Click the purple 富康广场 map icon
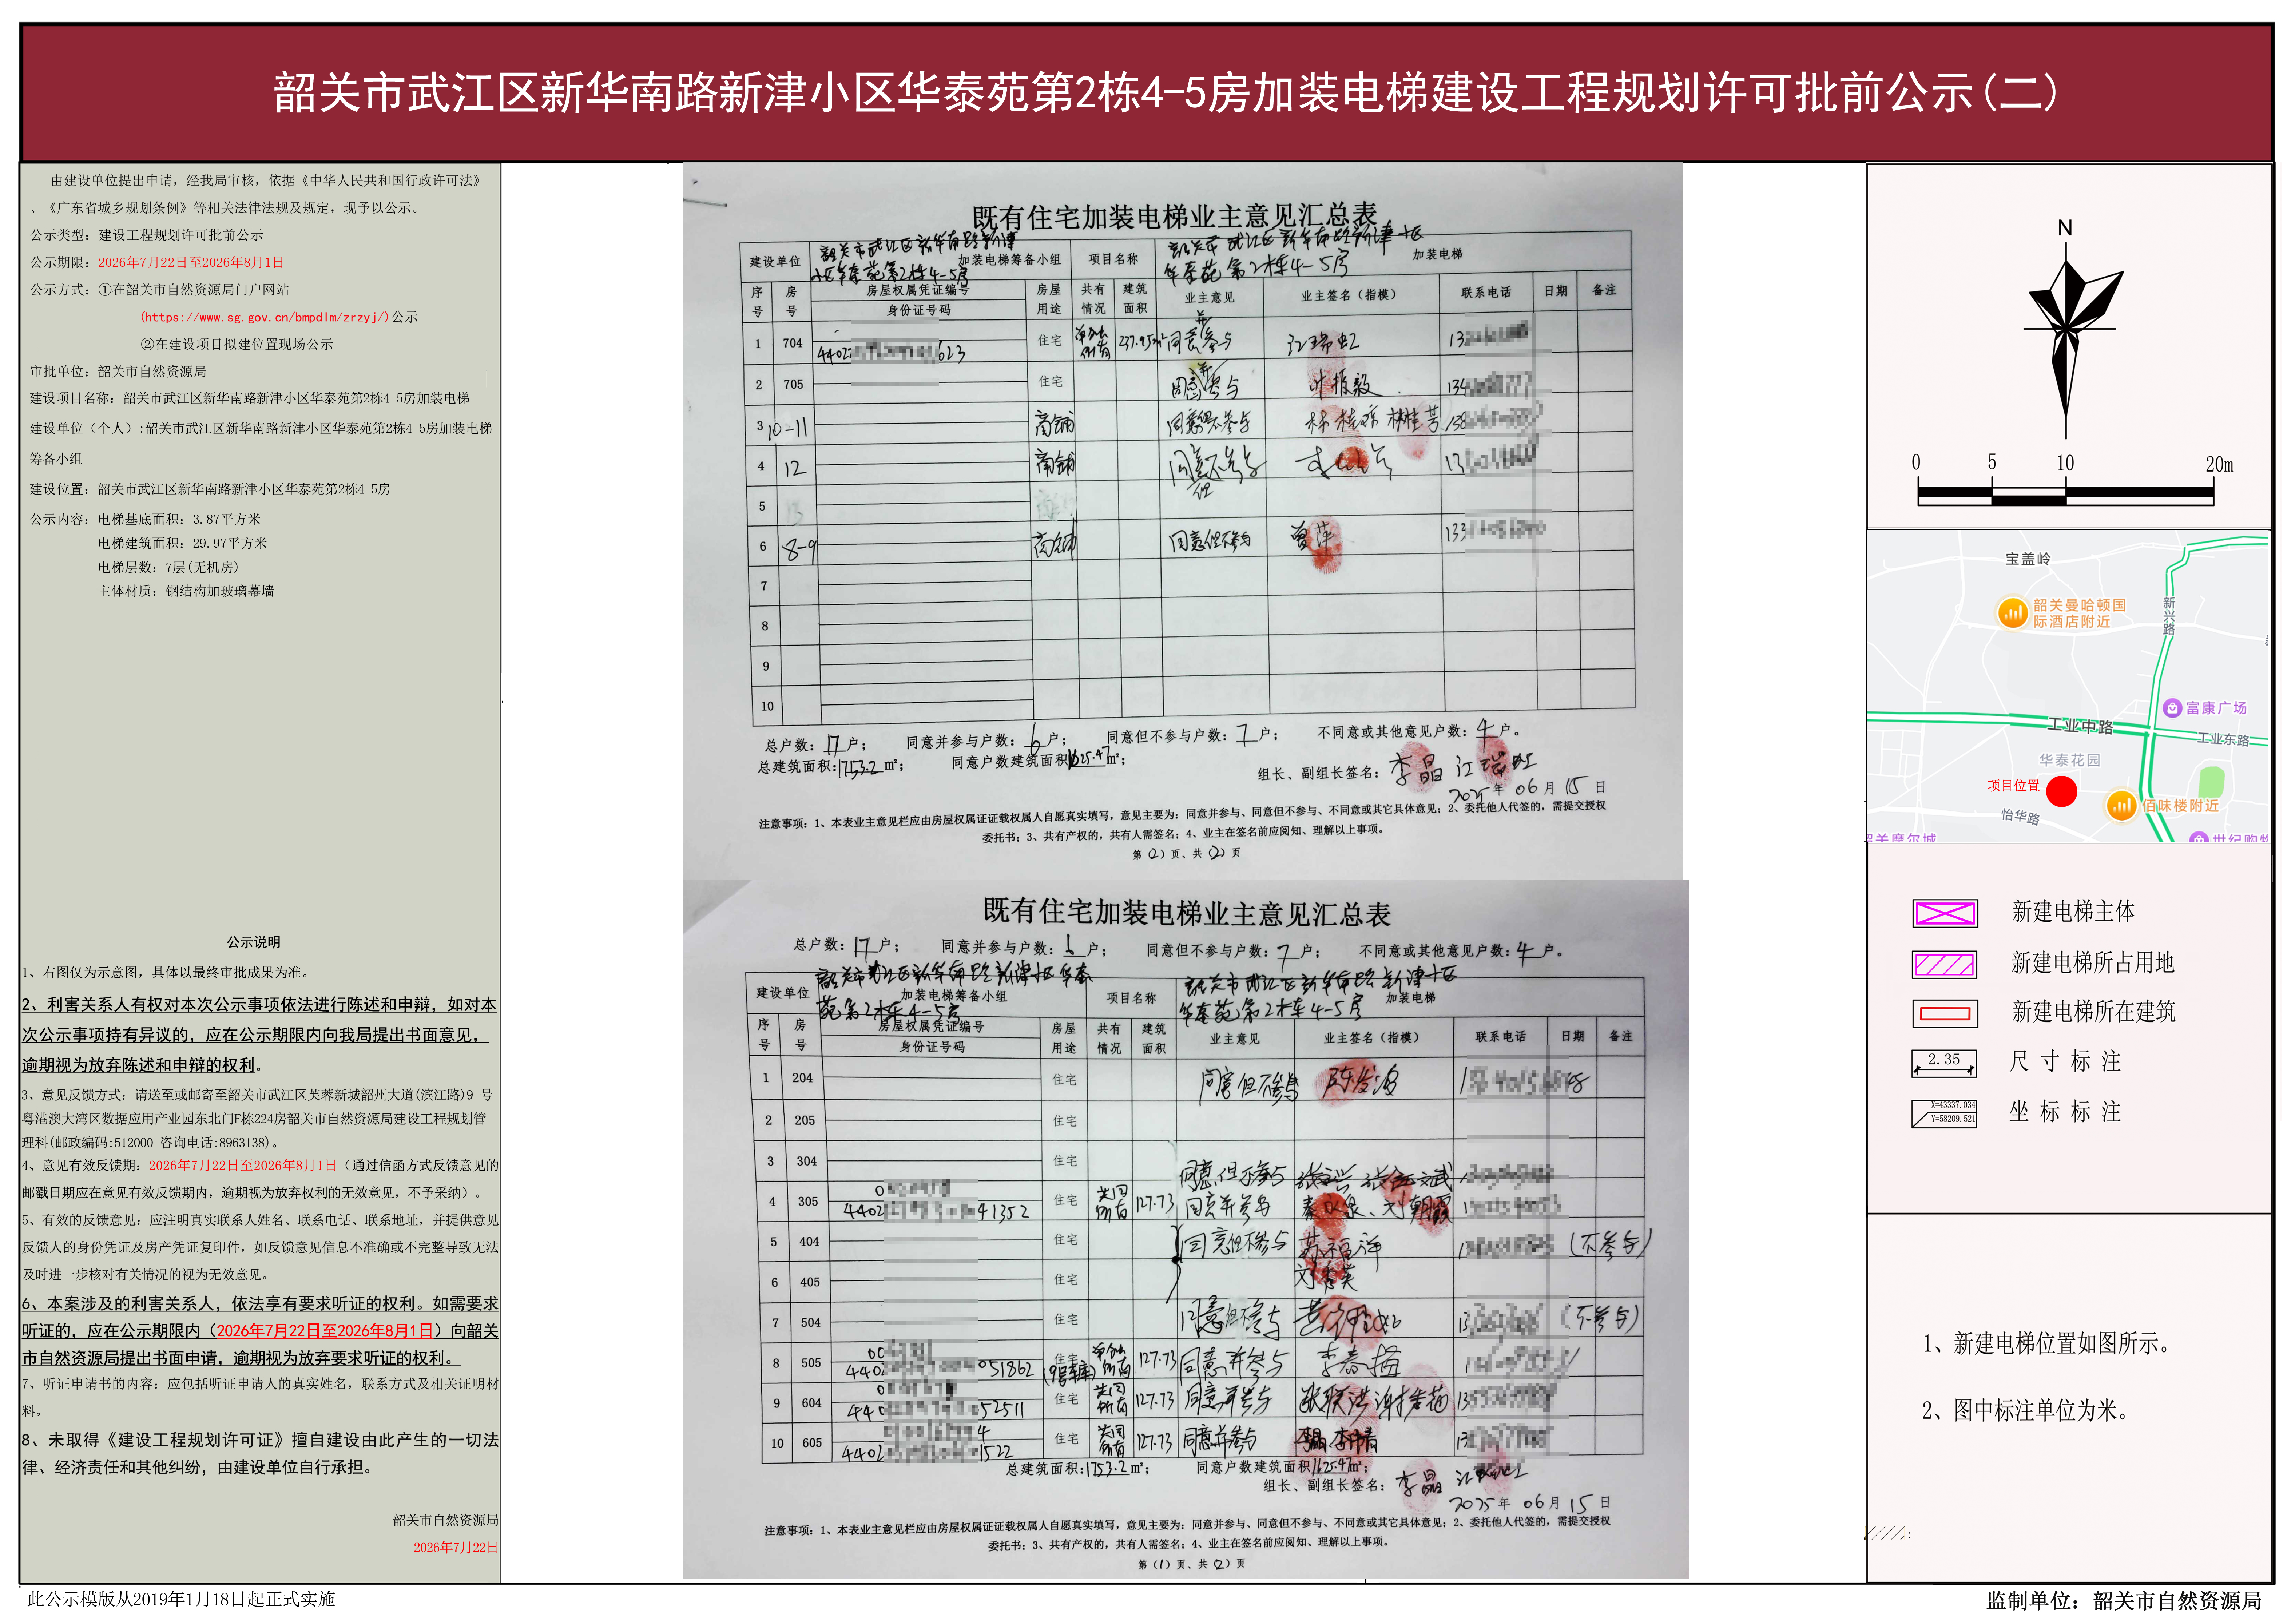The height and width of the screenshot is (1624, 2295). pyautogui.click(x=2172, y=708)
